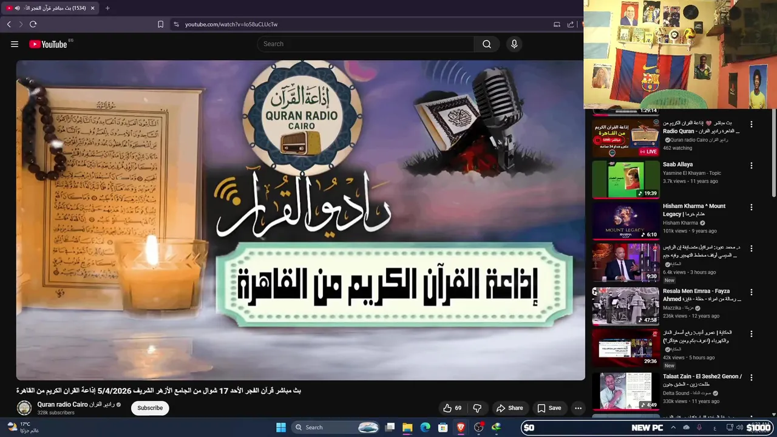The width and height of the screenshot is (777, 437).
Task: Click Hisham Kharma channel name
Action: 680,223
